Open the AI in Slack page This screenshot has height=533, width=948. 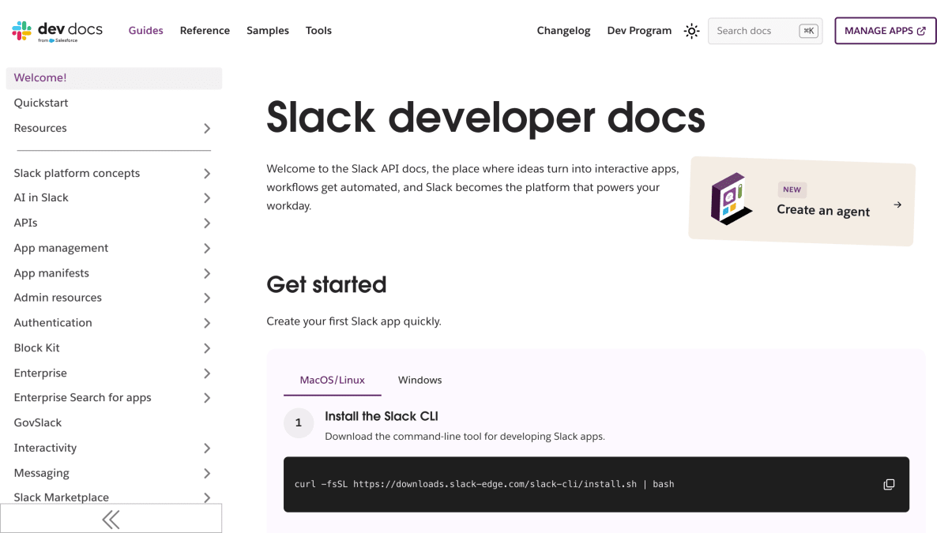click(x=41, y=197)
